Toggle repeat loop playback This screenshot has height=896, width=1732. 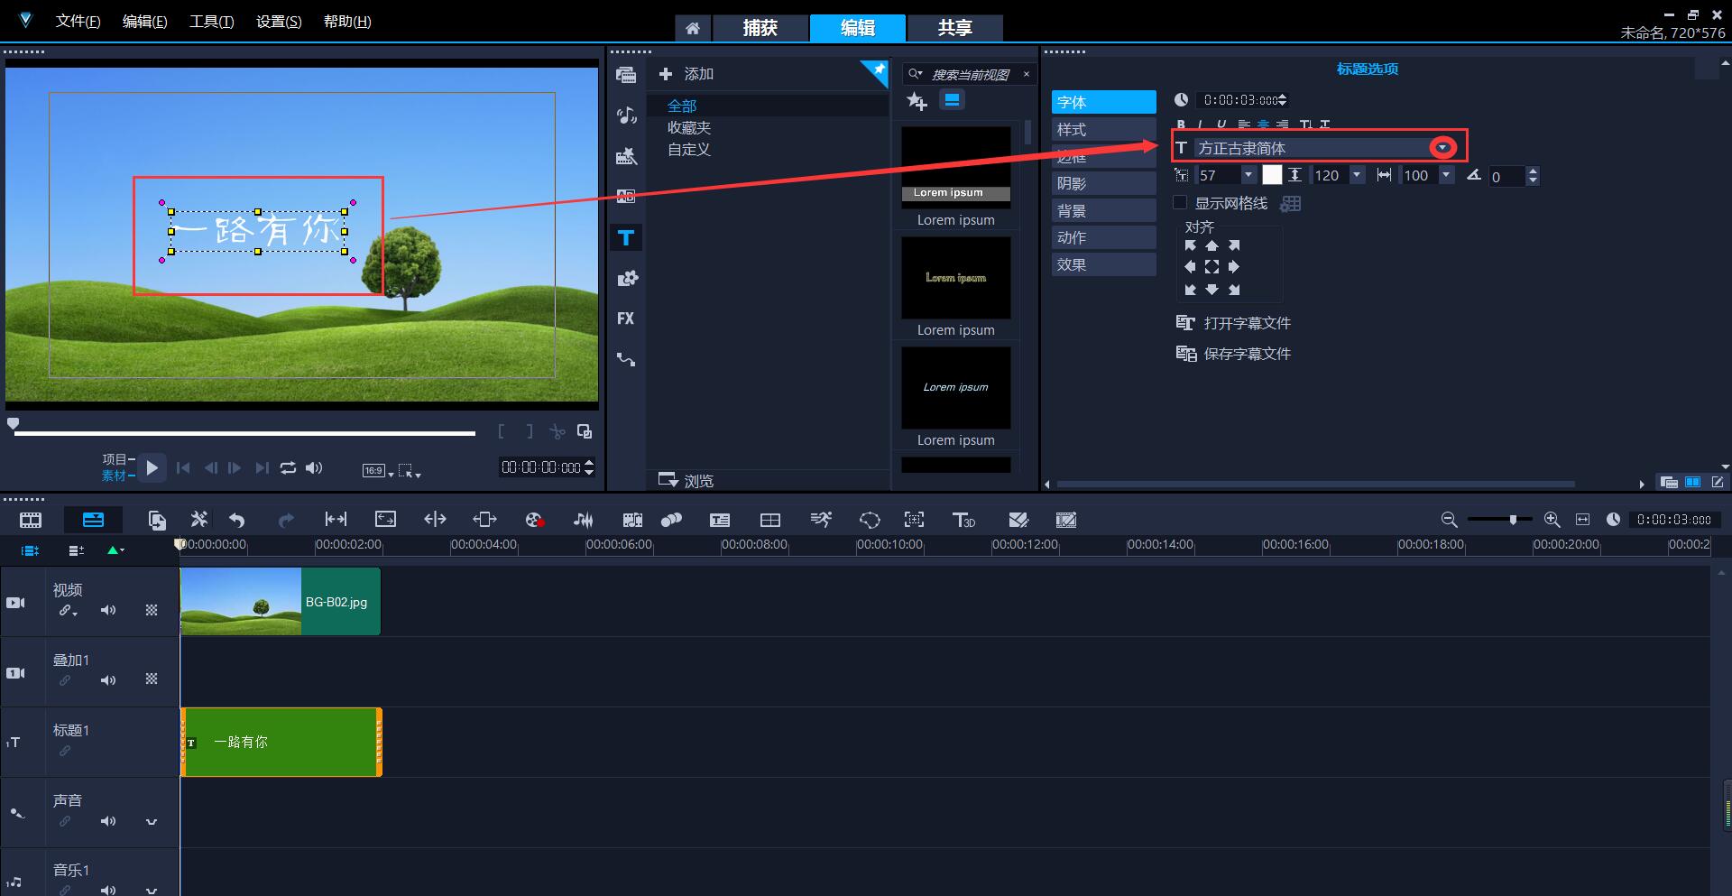pyautogui.click(x=288, y=467)
